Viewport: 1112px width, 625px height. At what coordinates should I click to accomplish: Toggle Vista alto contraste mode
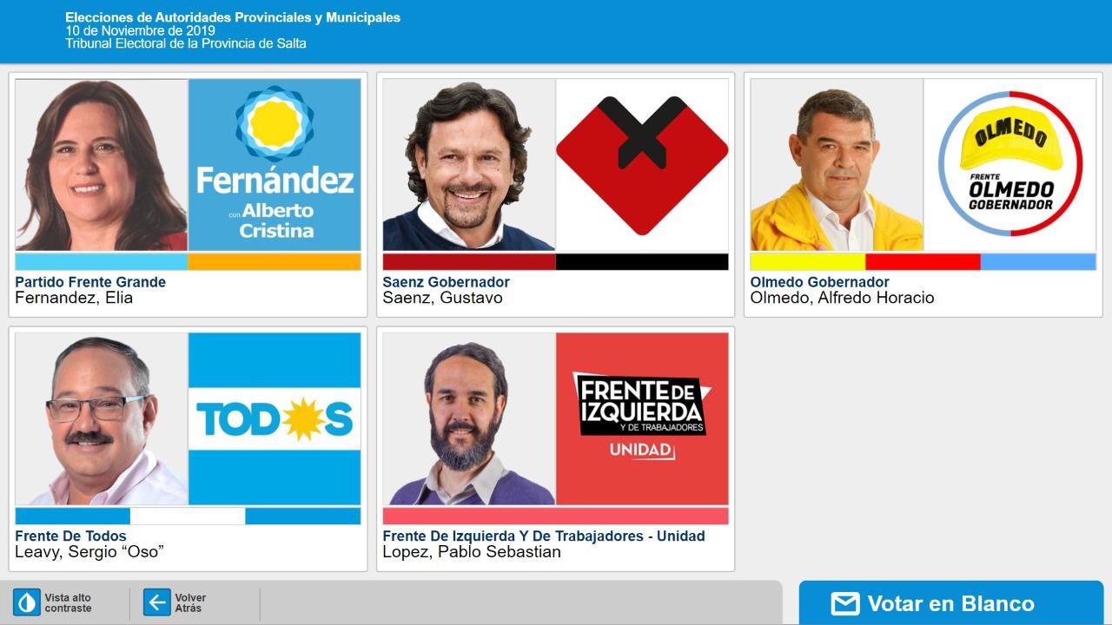pos(53,602)
